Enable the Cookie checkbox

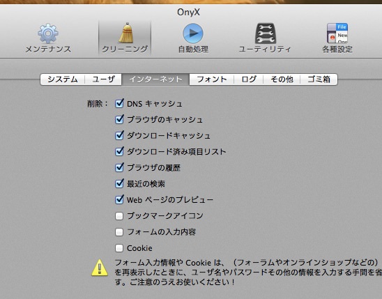click(x=119, y=248)
